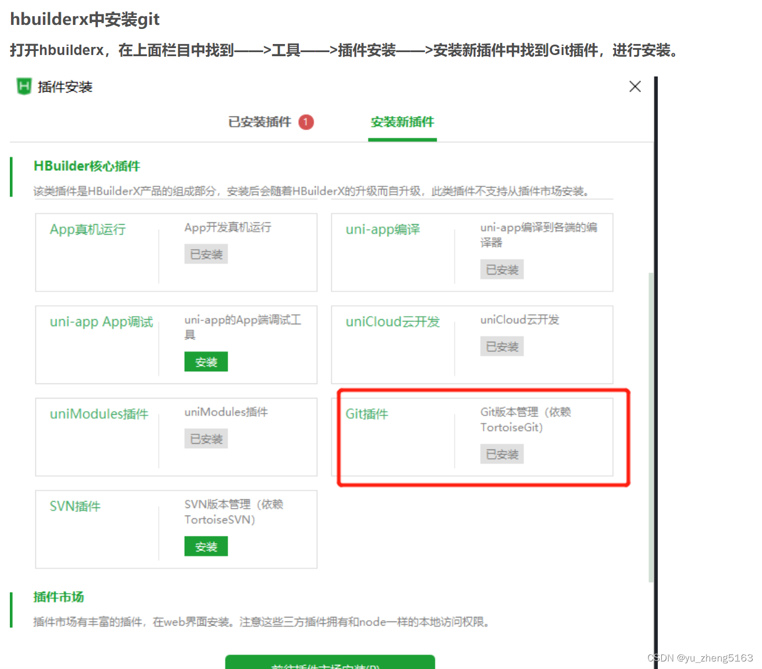762x669 pixels.
Task: Click the HBuilder核心插件 section heading
Action: tap(87, 166)
